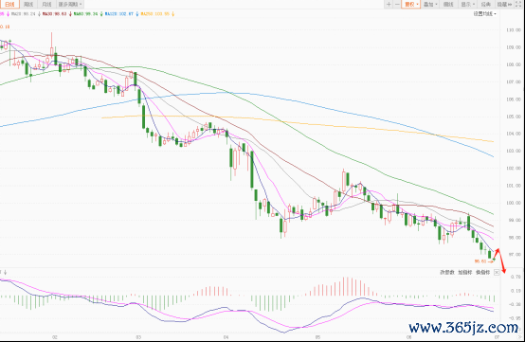Viewport: 525px width, 342px height.
Task: Click the gray MA20 down-arrow indicator
Action: point(39,14)
